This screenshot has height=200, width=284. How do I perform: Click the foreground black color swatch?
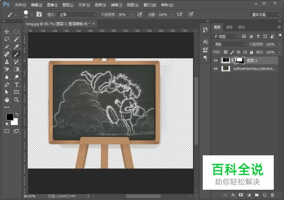click(9, 117)
